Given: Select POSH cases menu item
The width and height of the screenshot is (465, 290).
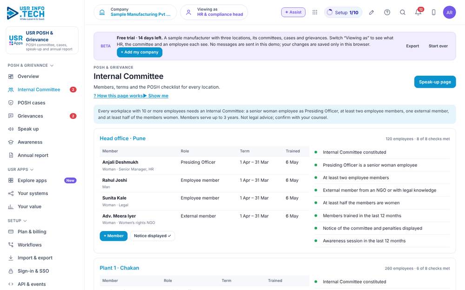Looking at the screenshot, I should [x=42, y=103].
